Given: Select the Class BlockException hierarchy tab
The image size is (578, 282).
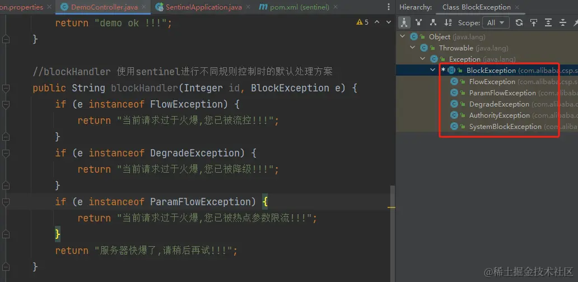Looking at the screenshot, I should [x=476, y=7].
